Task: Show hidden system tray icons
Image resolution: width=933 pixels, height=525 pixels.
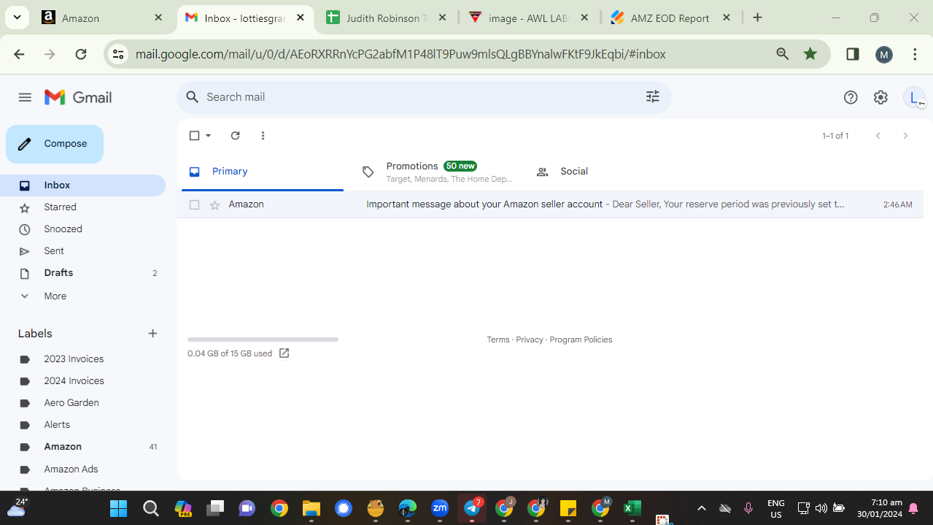Action: [x=701, y=508]
